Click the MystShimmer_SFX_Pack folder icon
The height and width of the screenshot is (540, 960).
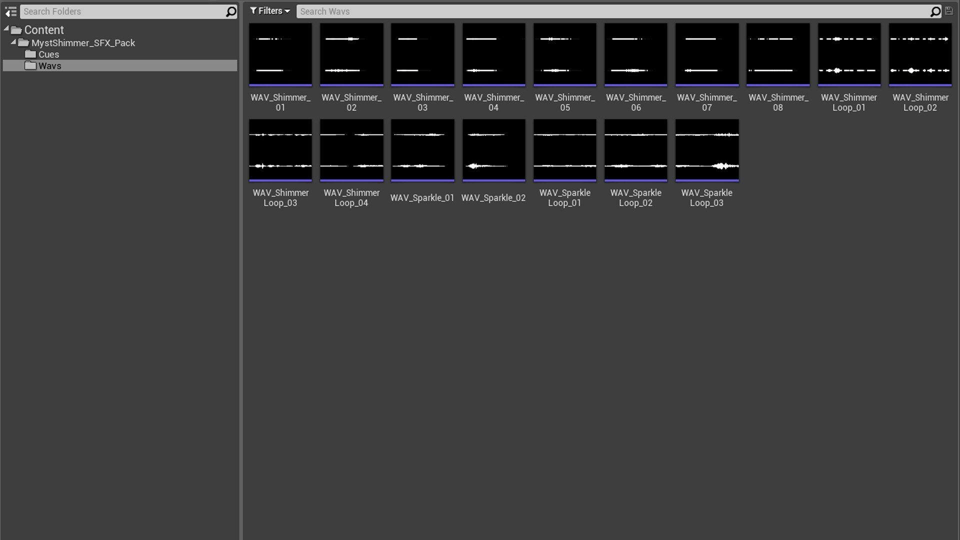click(23, 42)
